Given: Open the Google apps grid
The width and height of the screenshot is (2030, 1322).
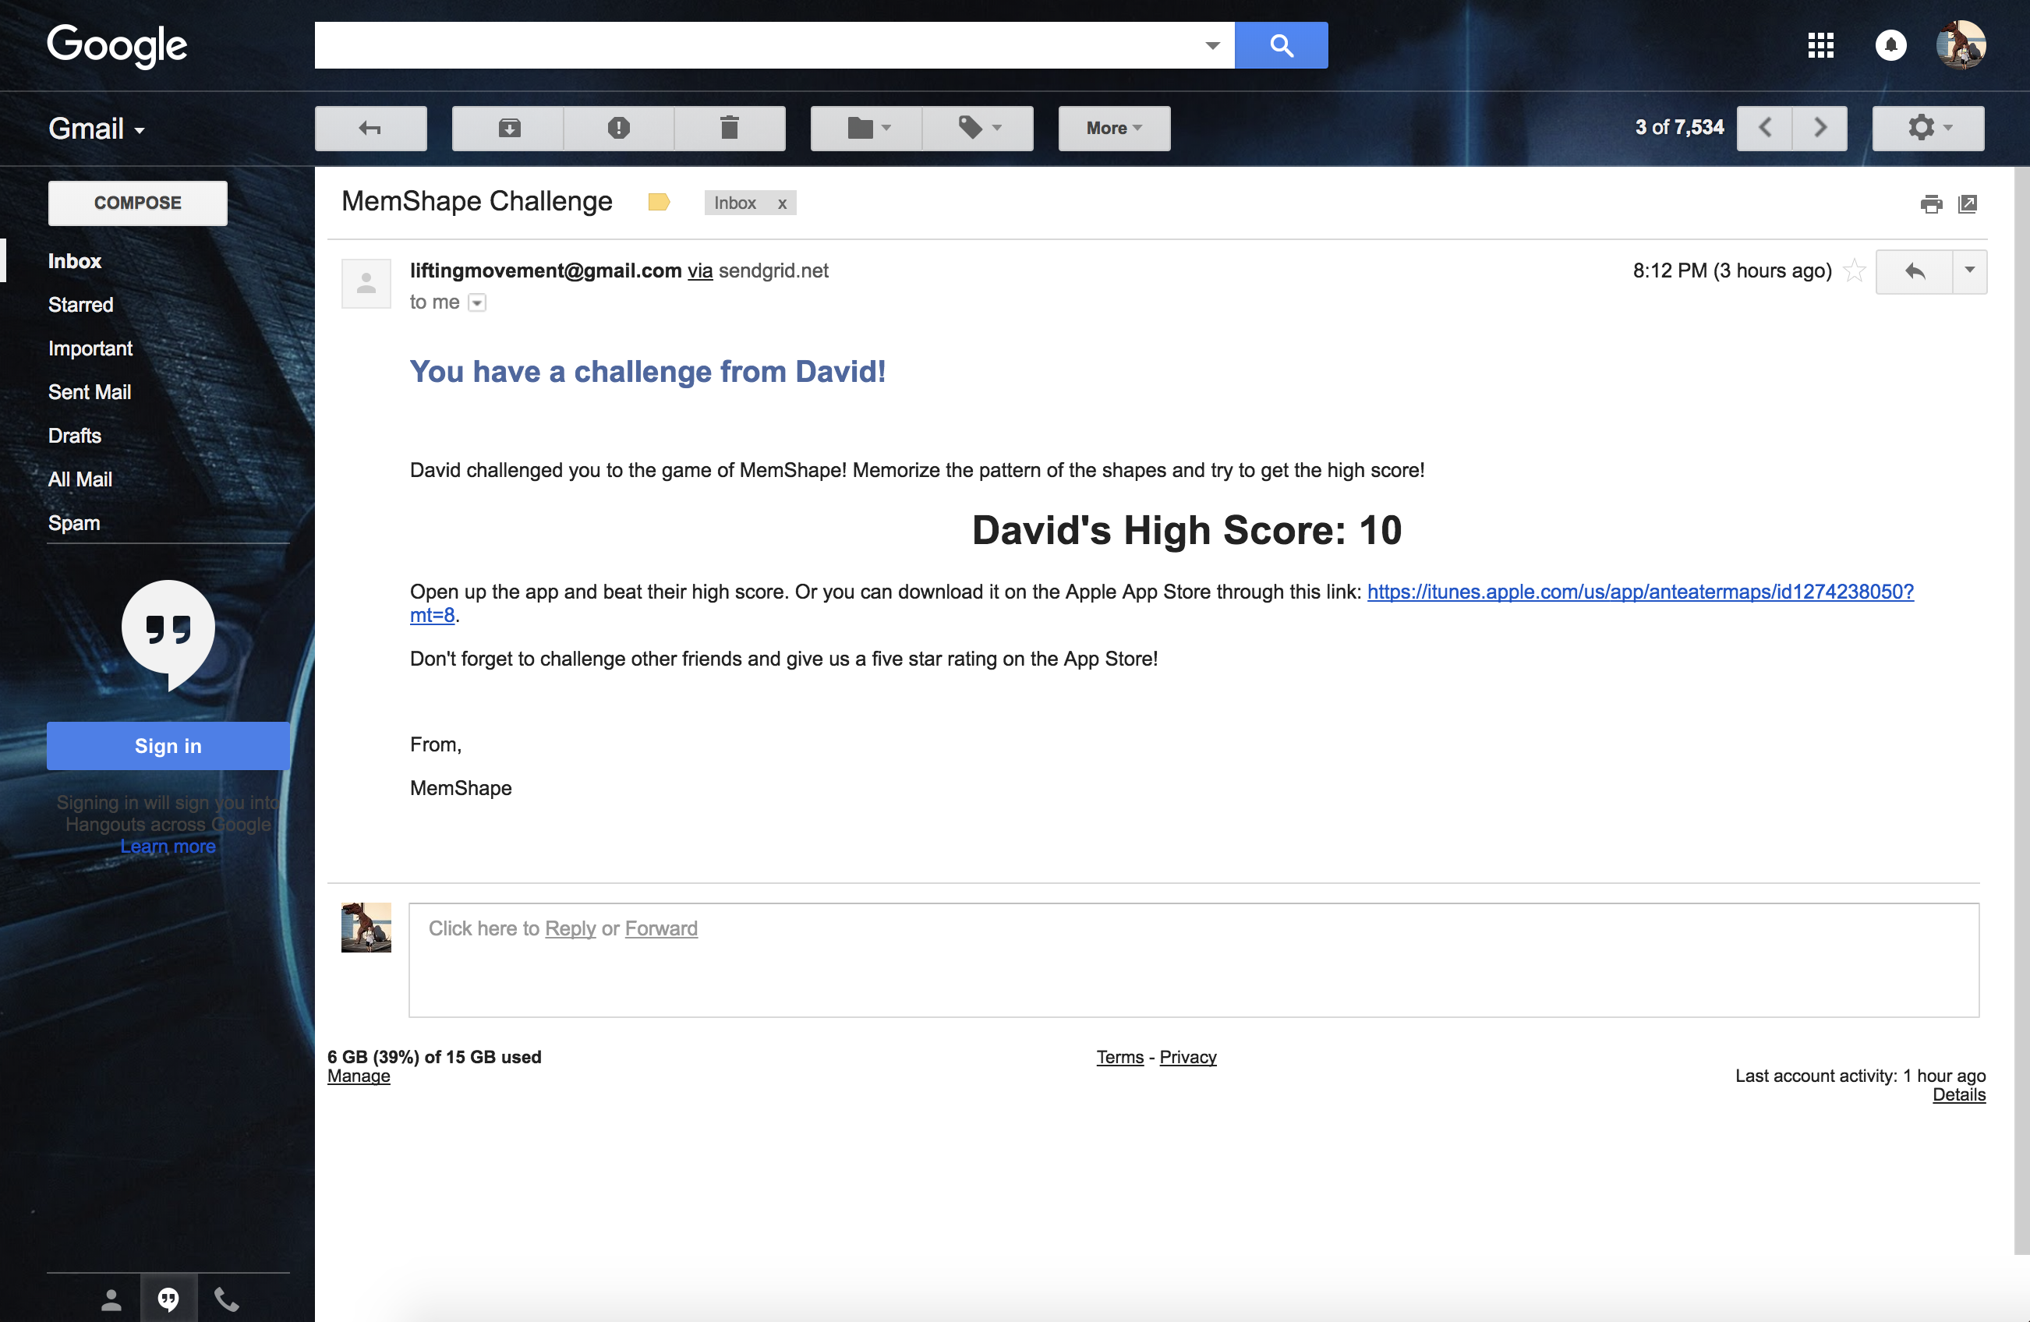Looking at the screenshot, I should [1820, 45].
